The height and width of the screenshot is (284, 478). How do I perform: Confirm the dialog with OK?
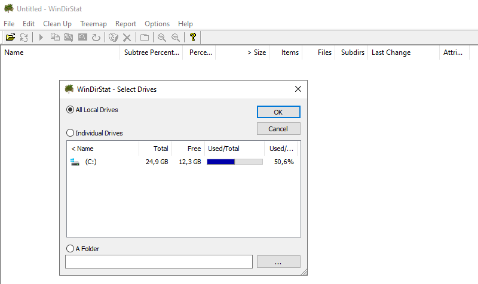point(278,112)
